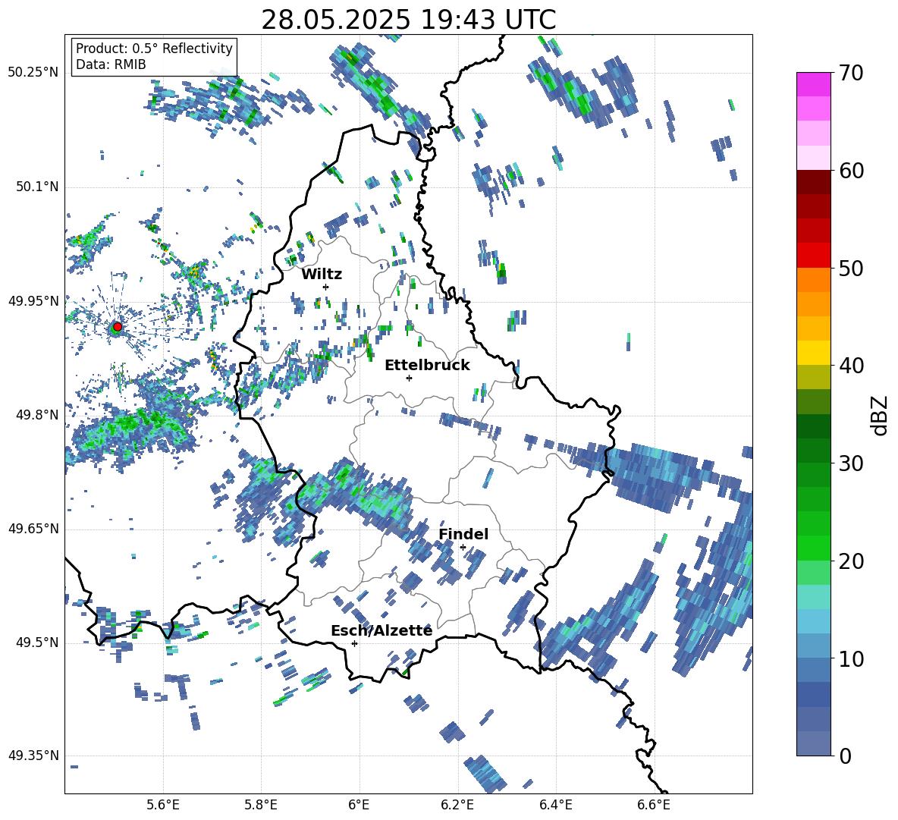Click the Ettelbruck station cross marker

[x=409, y=378]
